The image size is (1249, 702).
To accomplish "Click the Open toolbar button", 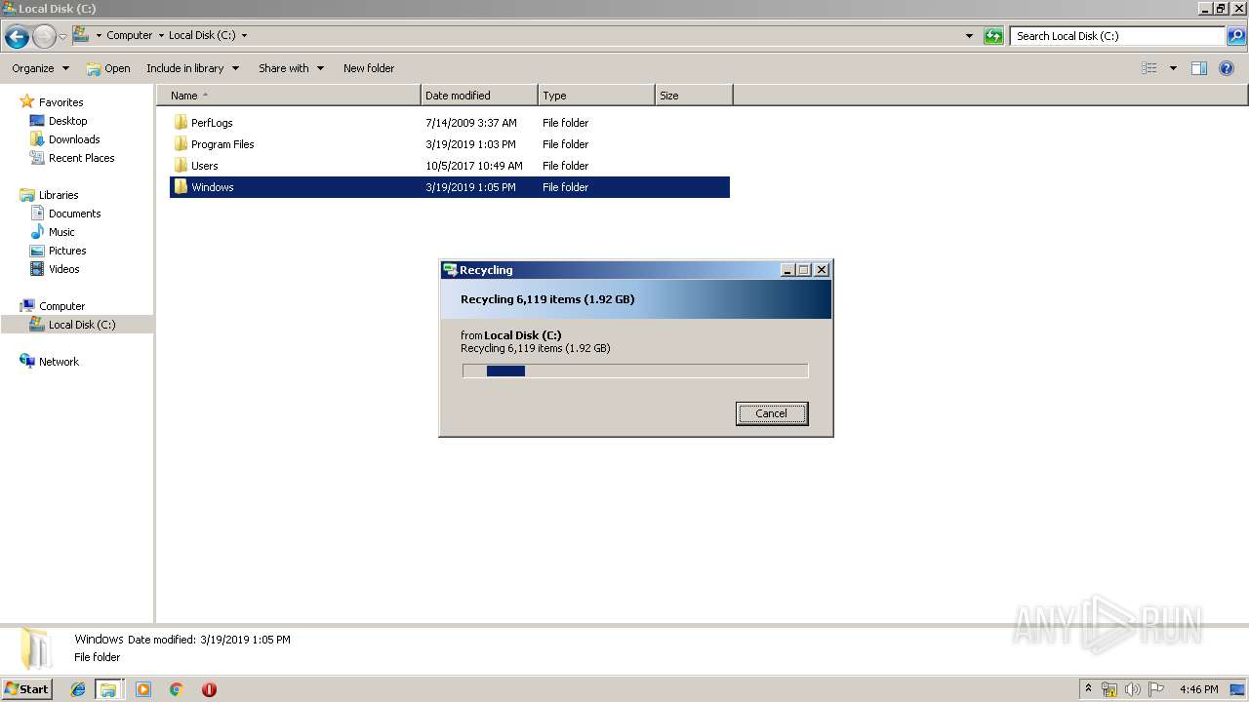I will point(108,68).
